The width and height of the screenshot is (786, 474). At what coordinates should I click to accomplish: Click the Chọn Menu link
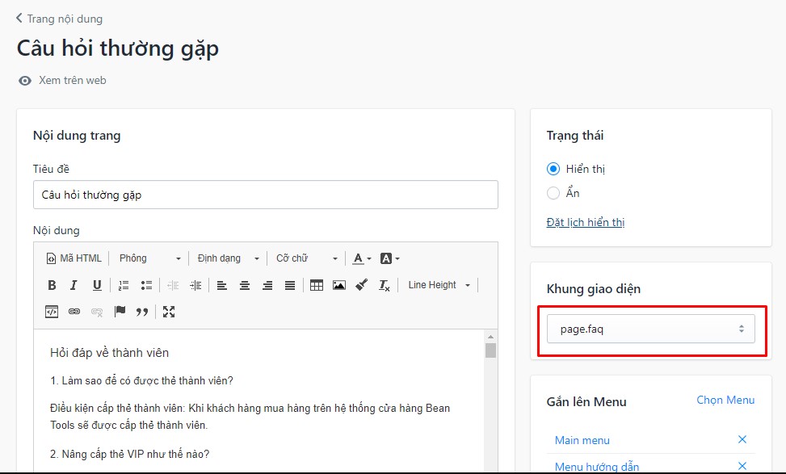(725, 400)
